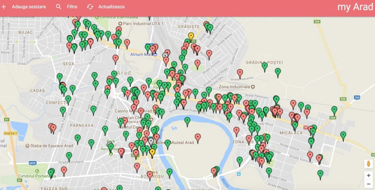
Task: Click the my Arad title
Action: click(355, 7)
